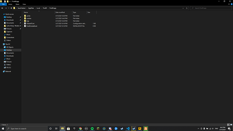Open OS (C:) drive
This screenshot has height=131, width=233.
point(9,68)
